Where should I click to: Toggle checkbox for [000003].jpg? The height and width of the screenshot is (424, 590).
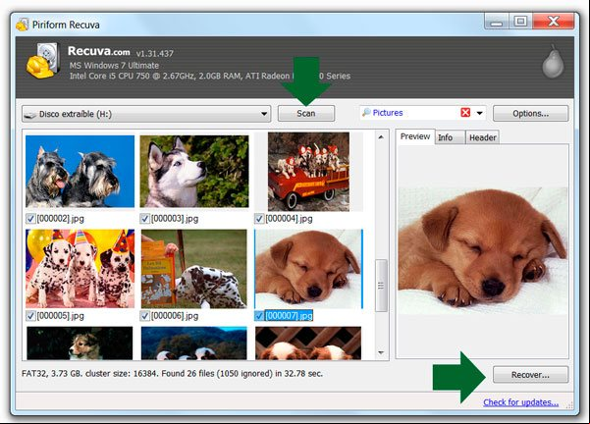tap(145, 219)
